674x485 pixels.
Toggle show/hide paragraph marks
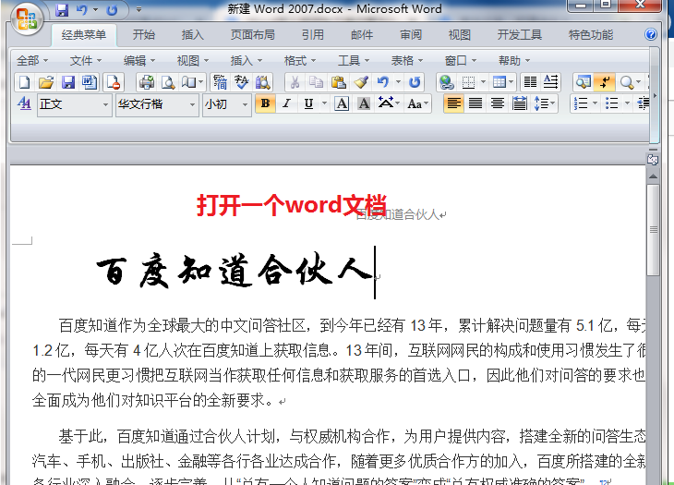(x=605, y=81)
